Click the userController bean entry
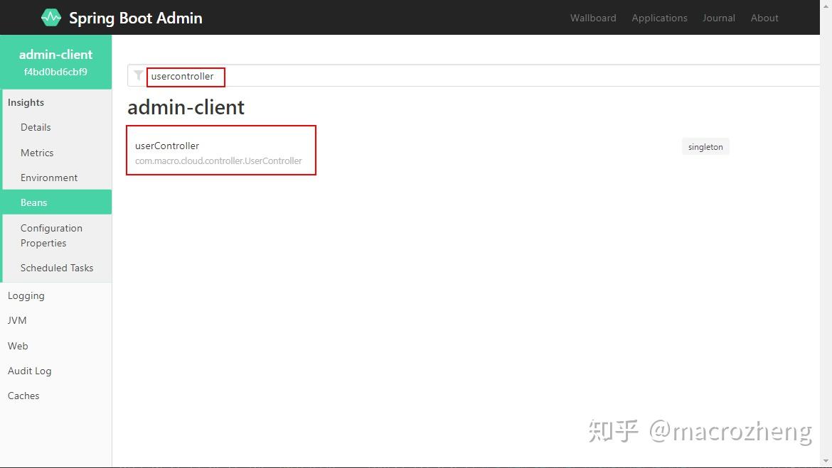This screenshot has height=468, width=832. pos(220,150)
